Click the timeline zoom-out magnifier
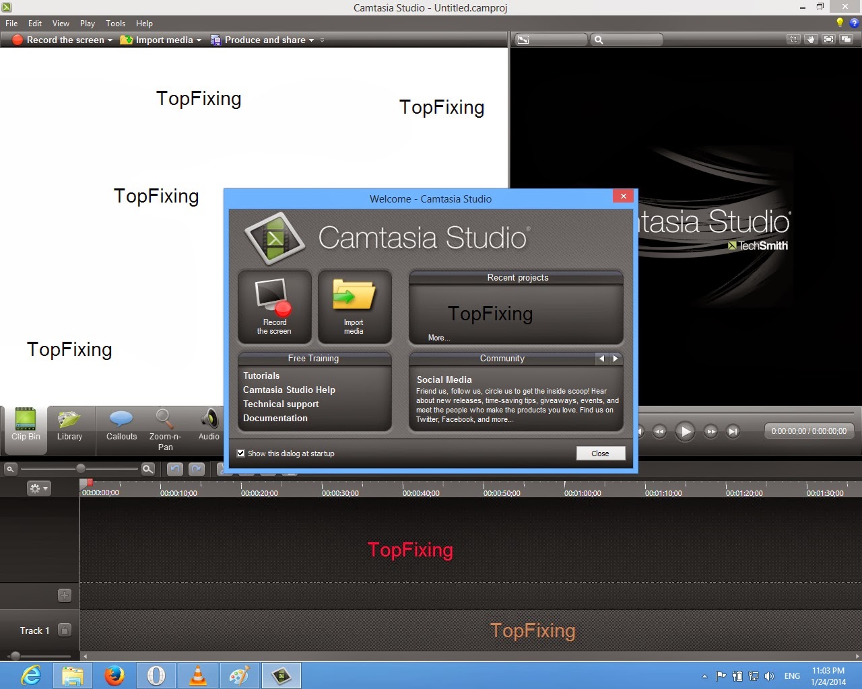The height and width of the screenshot is (689, 862). click(x=10, y=469)
